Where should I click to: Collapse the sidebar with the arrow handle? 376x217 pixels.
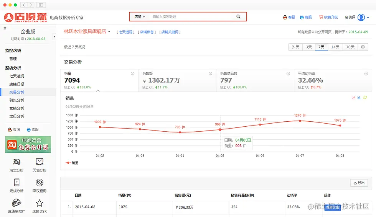[54, 37]
